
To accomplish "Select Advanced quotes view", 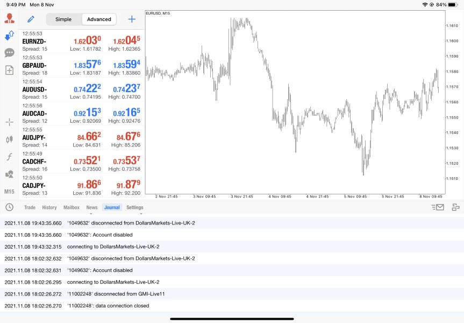I will coord(99,19).
